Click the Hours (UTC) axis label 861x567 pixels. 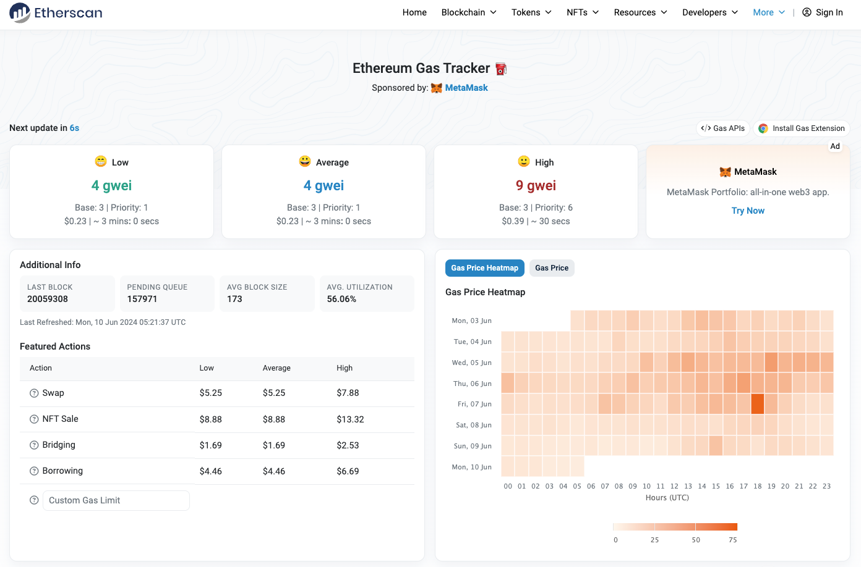[x=667, y=498]
